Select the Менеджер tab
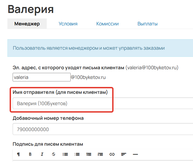 click(x=27, y=24)
